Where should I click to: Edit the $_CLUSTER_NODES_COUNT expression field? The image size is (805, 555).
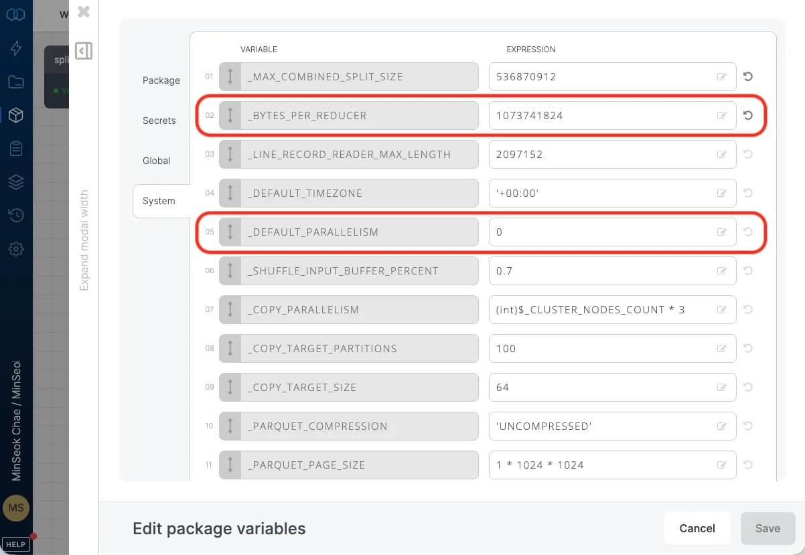pyautogui.click(x=612, y=309)
